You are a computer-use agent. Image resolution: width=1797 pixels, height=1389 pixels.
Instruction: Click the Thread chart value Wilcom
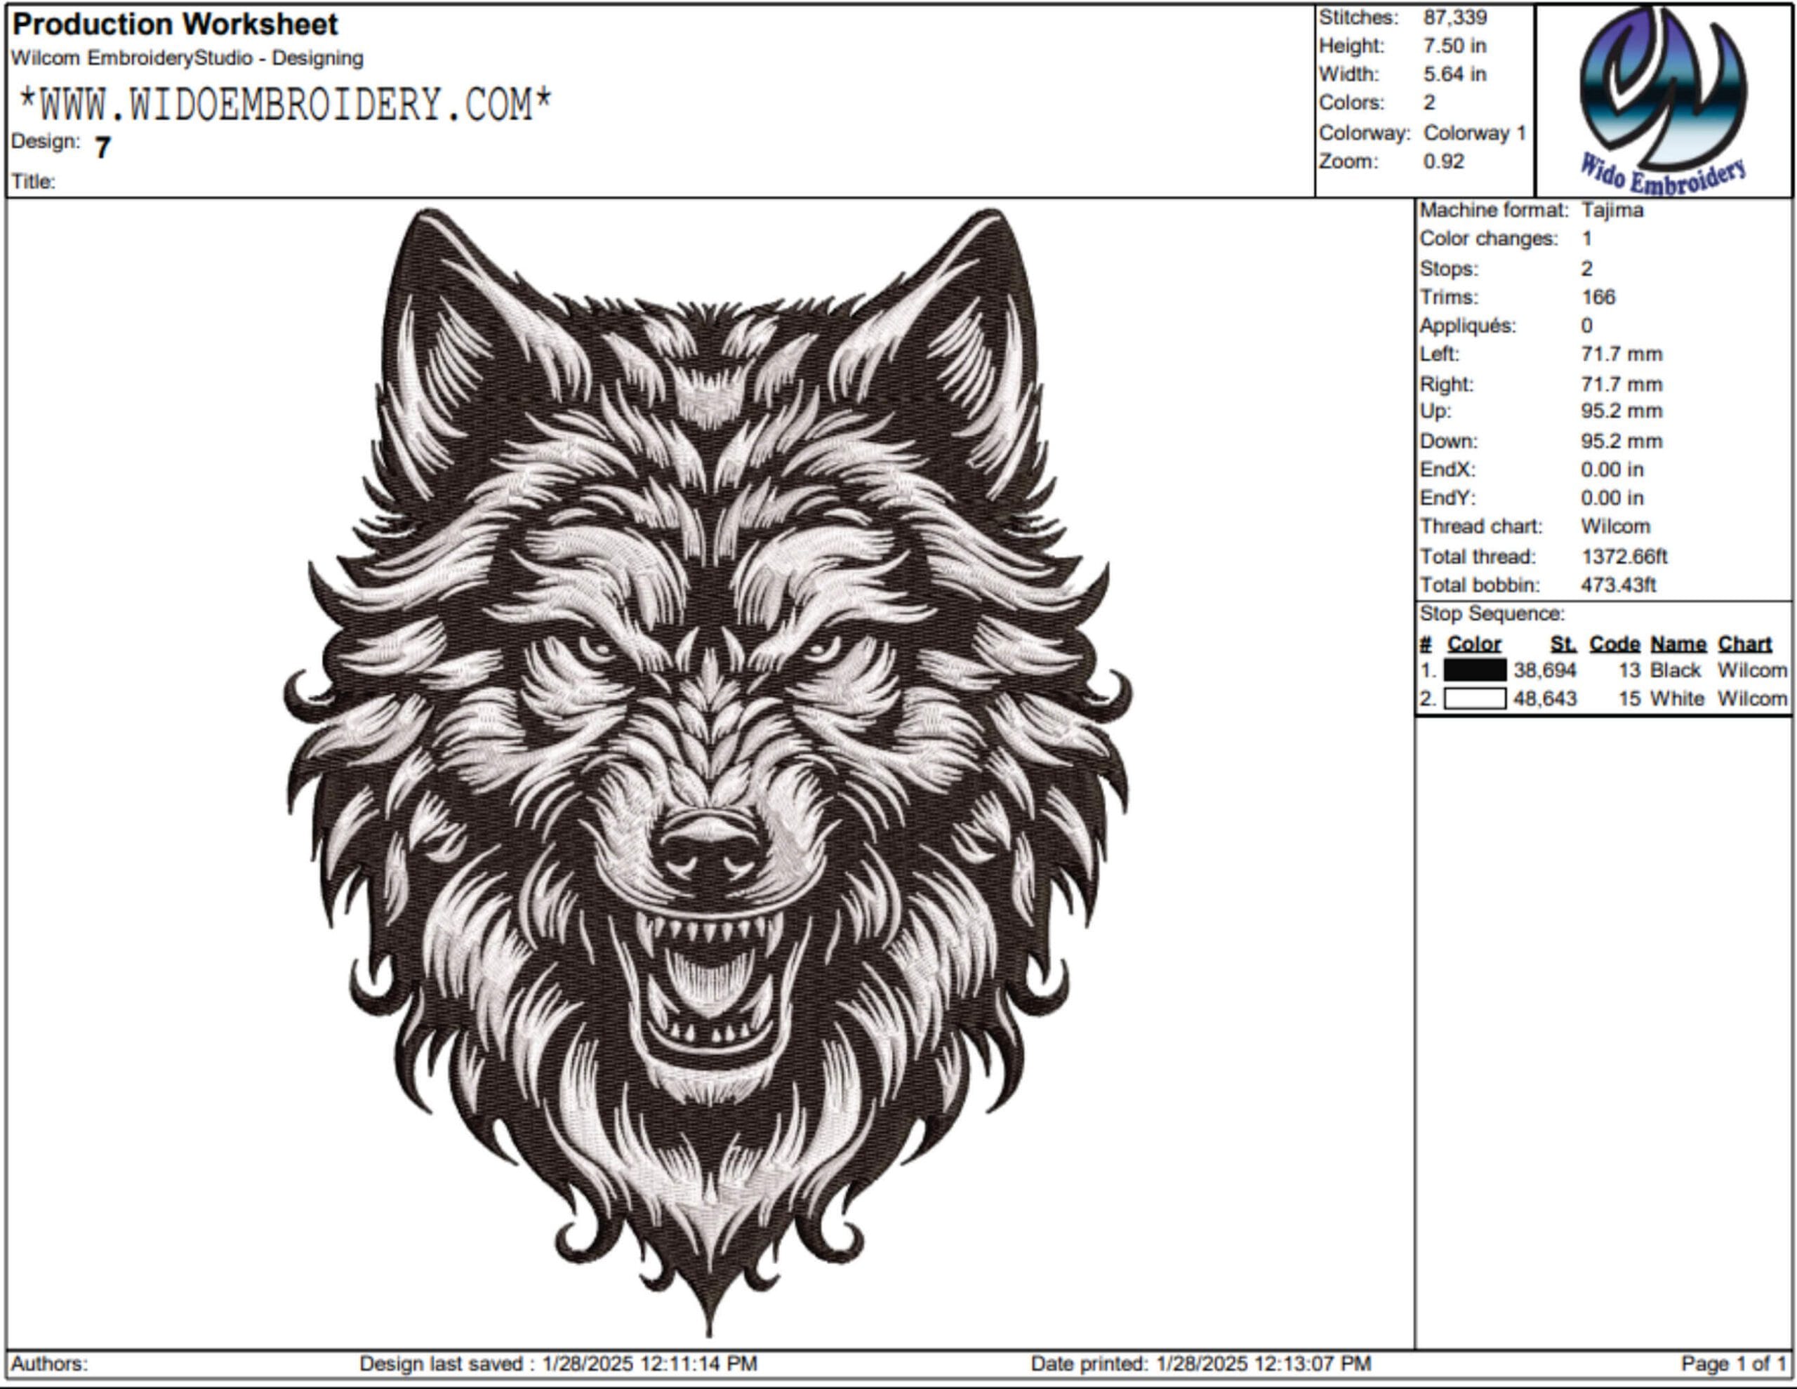pos(1616,526)
